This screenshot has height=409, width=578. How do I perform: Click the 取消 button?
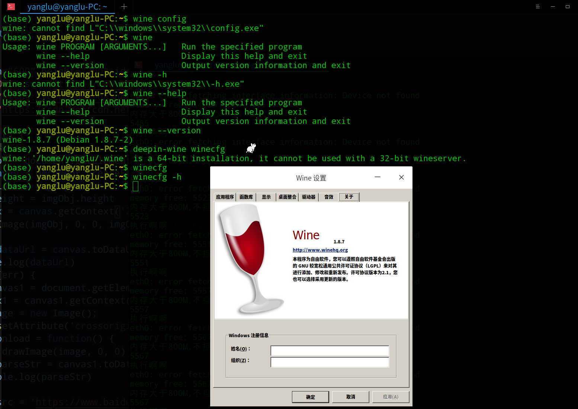(x=351, y=397)
